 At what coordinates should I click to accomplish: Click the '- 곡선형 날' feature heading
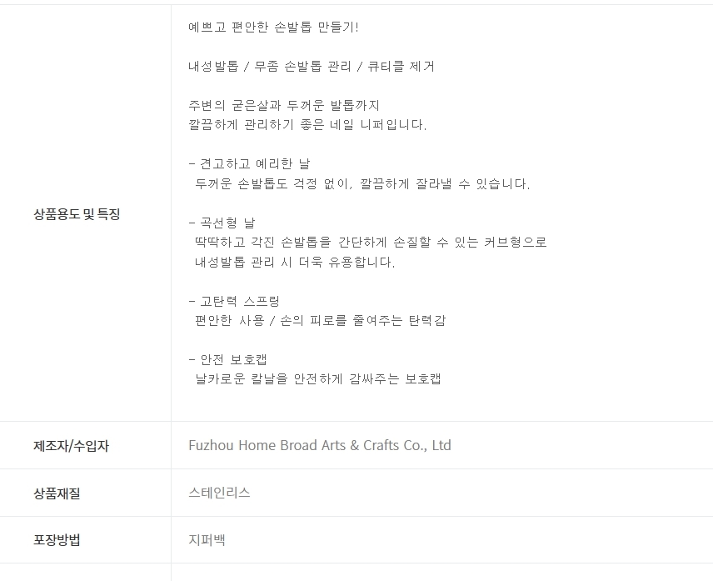click(x=222, y=223)
